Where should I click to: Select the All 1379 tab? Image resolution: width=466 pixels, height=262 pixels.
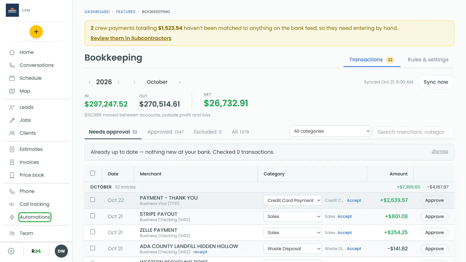[240, 132]
